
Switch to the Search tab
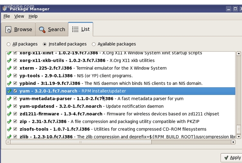[52, 29]
